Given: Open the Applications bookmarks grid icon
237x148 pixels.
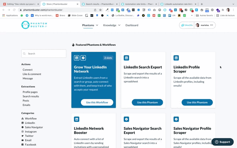Looking at the screenshot, I should pyautogui.click(x=4, y=16).
